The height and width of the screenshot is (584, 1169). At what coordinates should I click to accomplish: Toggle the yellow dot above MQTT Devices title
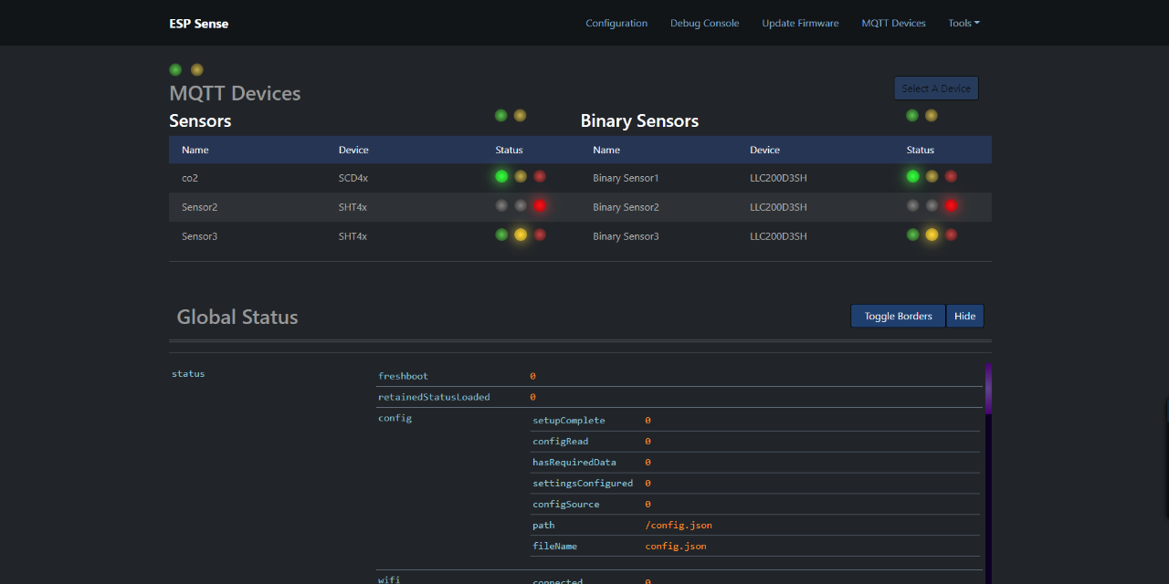click(x=196, y=69)
